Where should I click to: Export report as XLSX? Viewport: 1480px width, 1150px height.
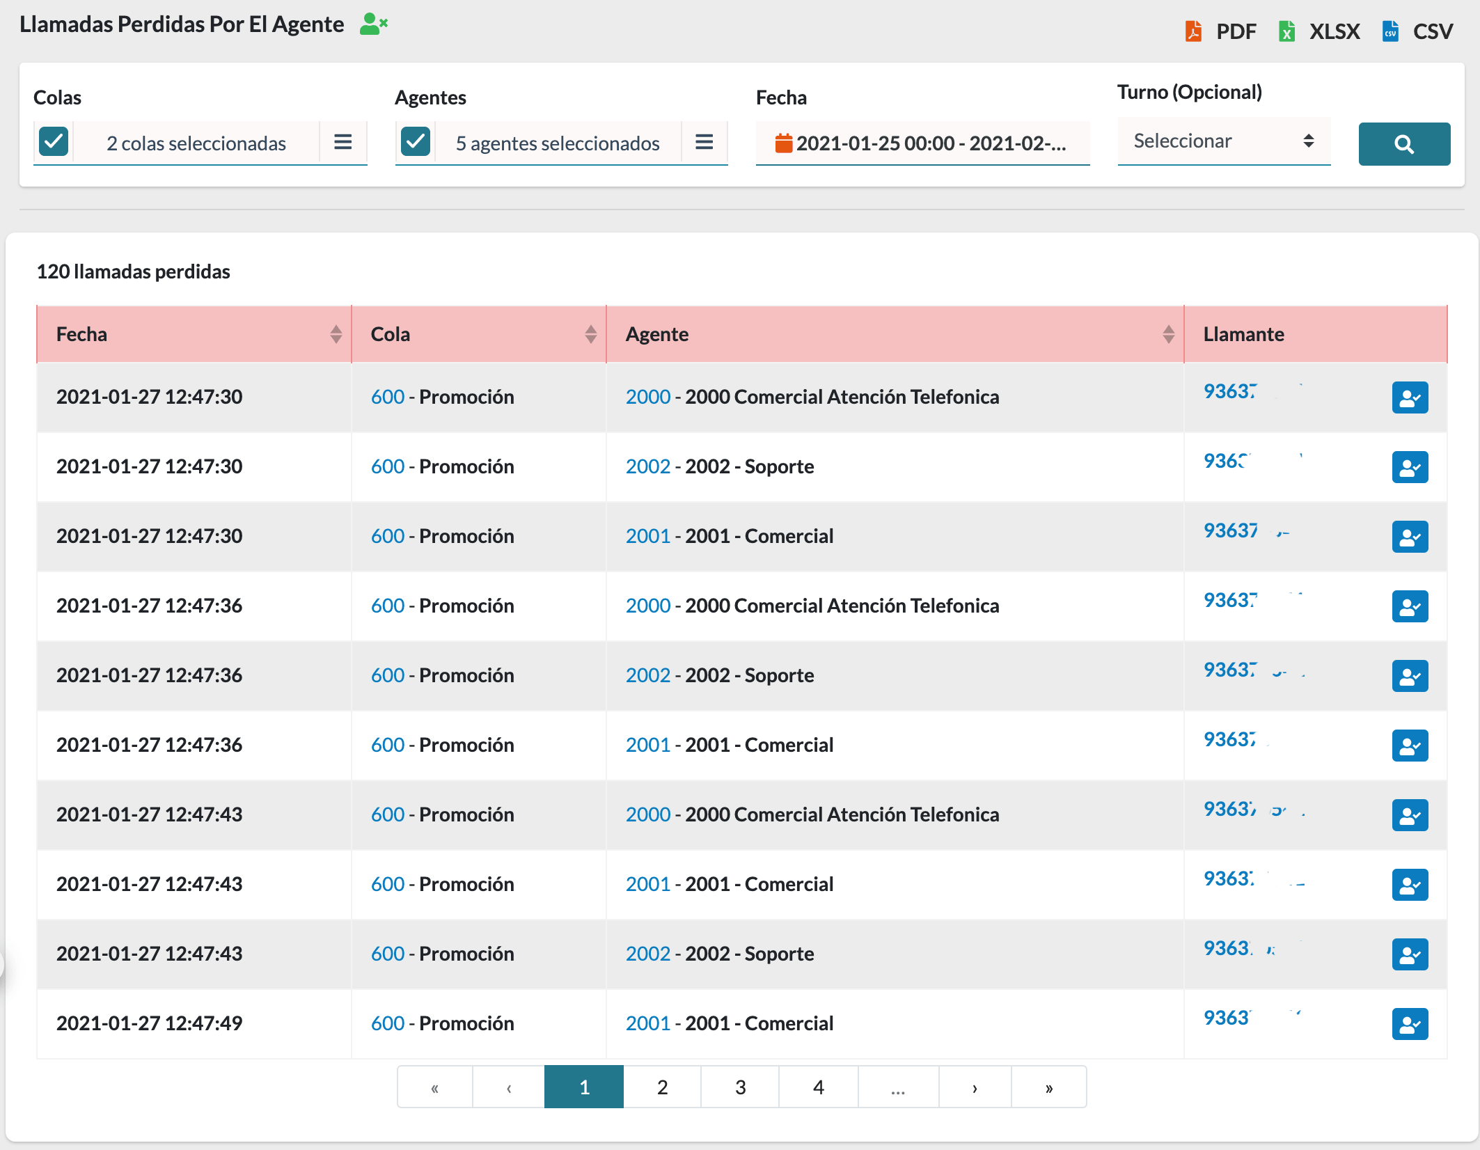1318,31
